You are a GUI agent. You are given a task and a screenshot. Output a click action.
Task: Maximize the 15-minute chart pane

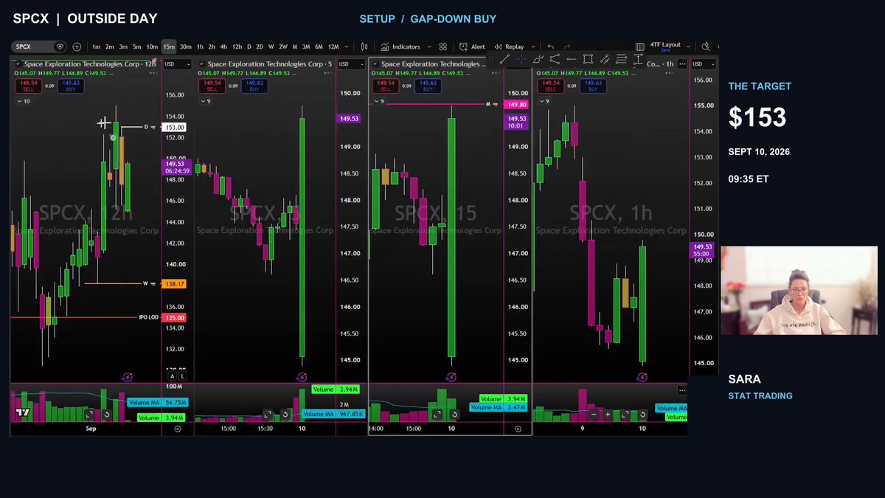point(437,415)
